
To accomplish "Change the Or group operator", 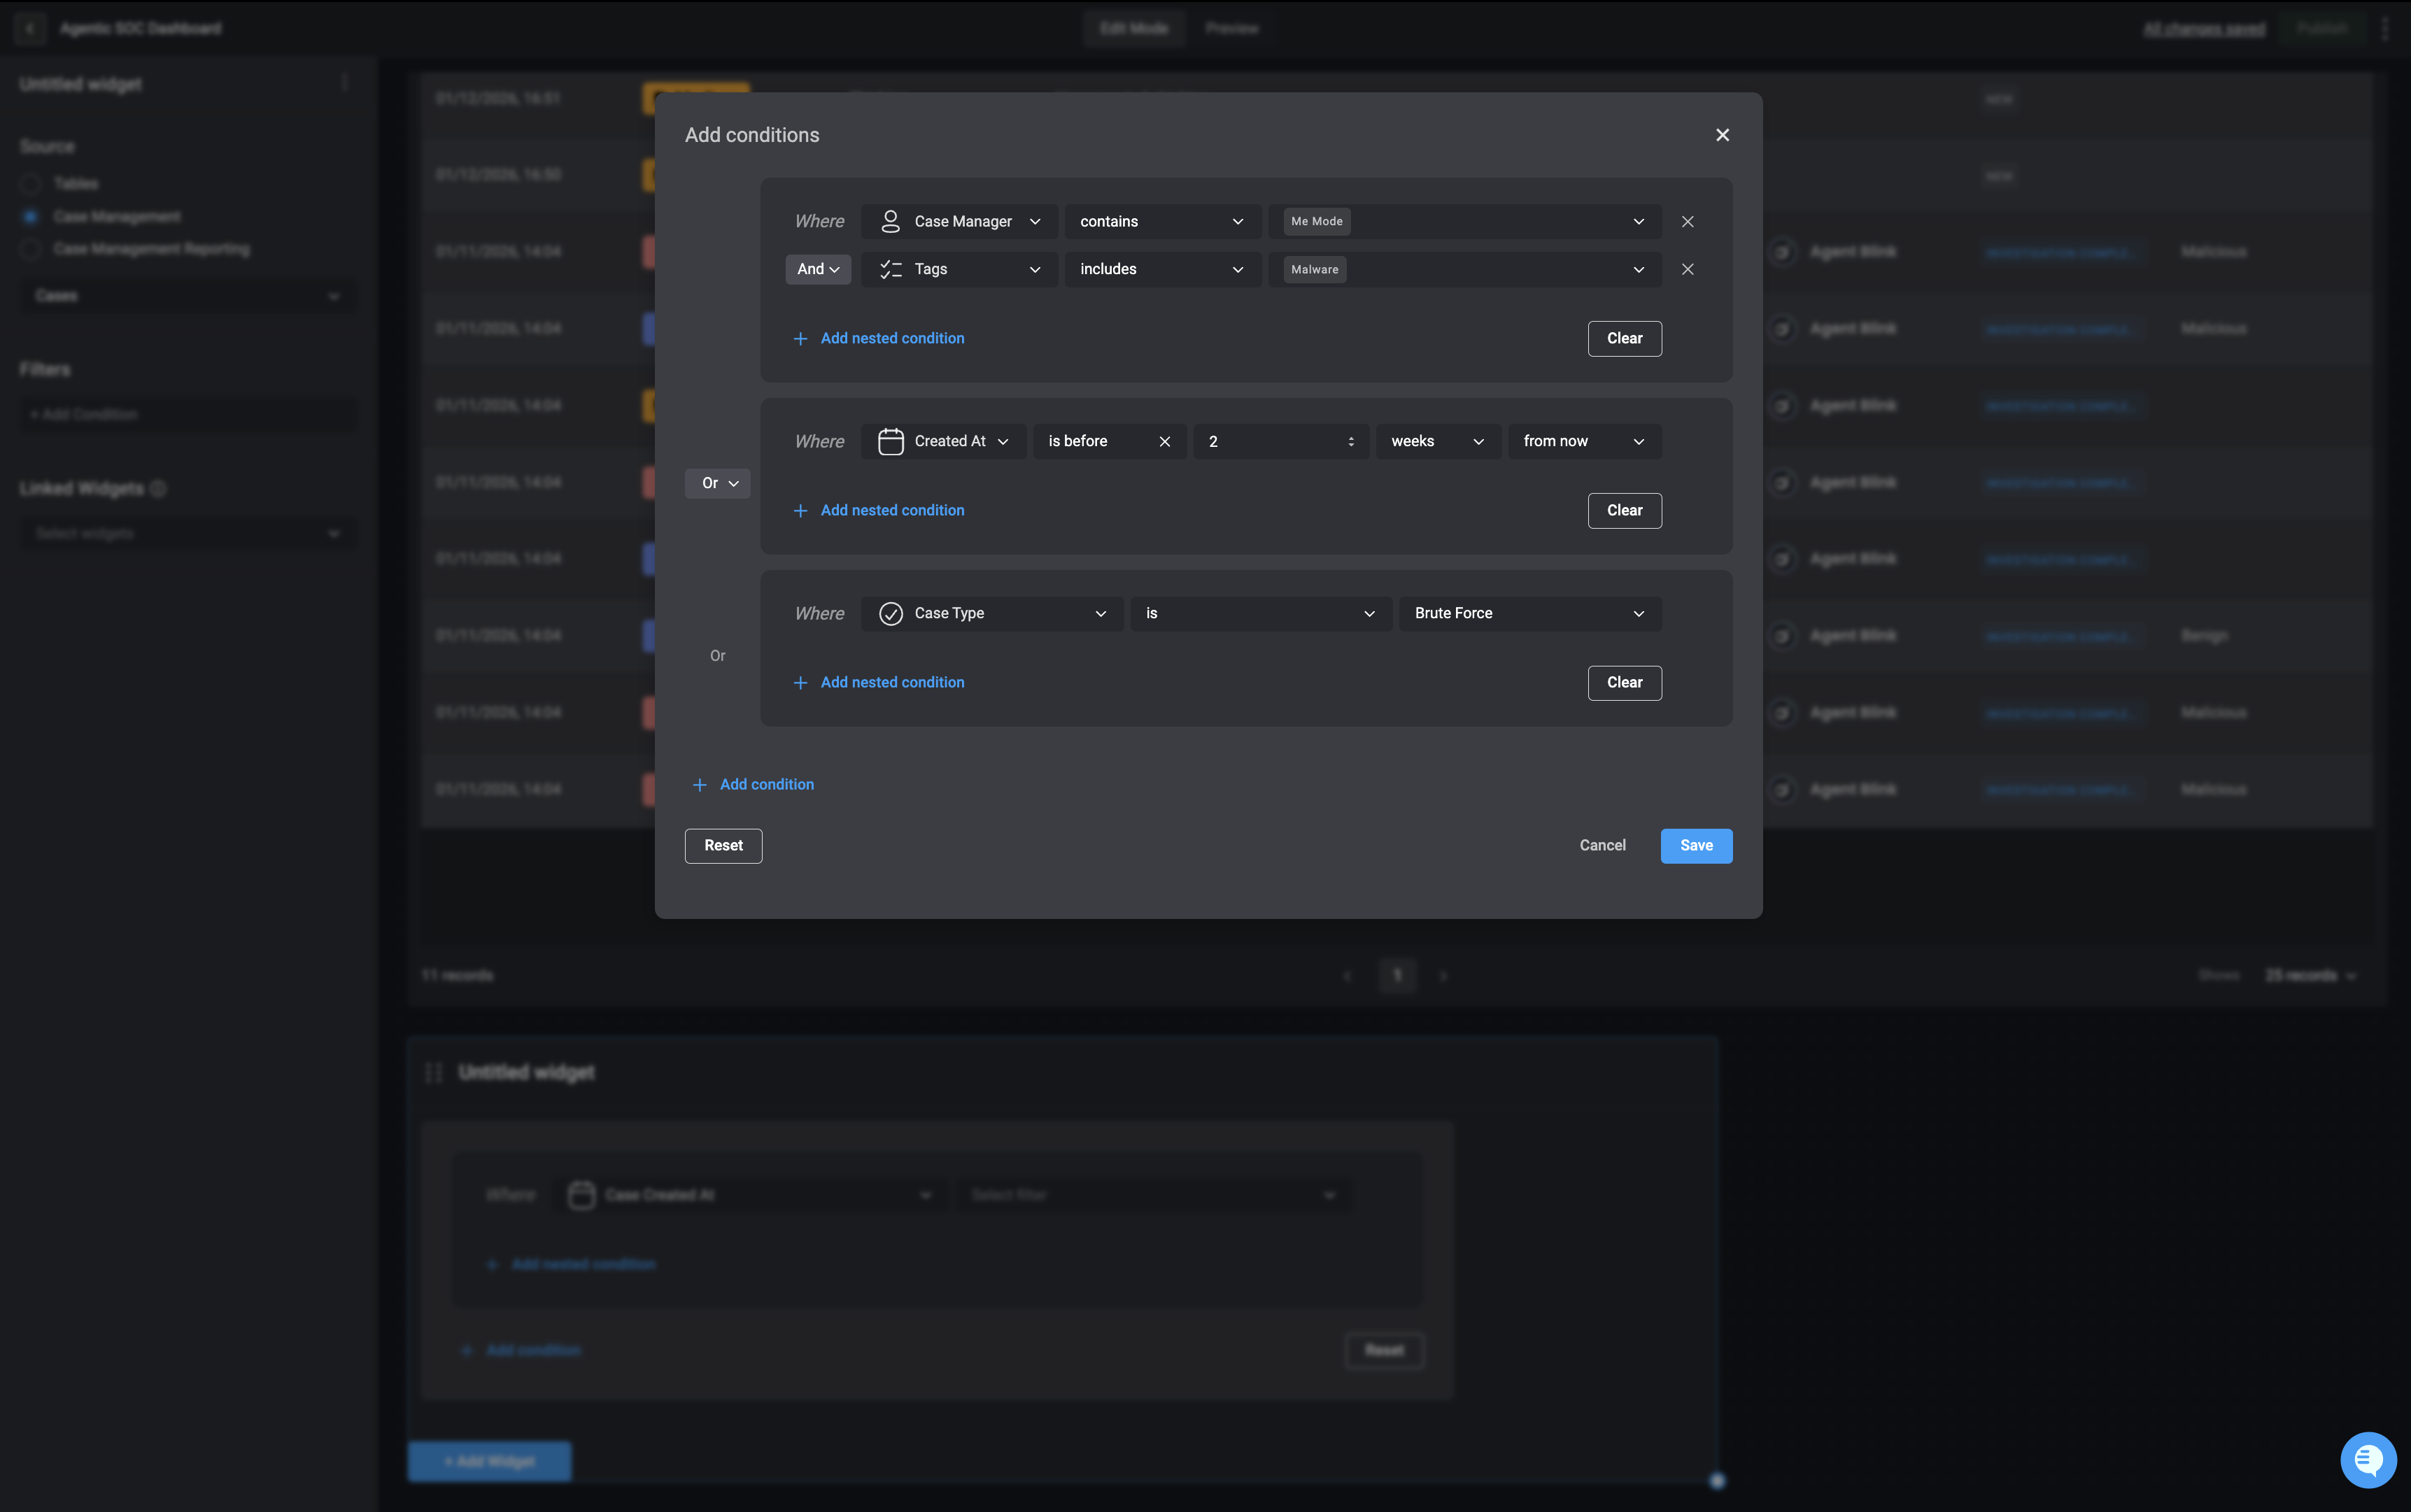I will (717, 484).
